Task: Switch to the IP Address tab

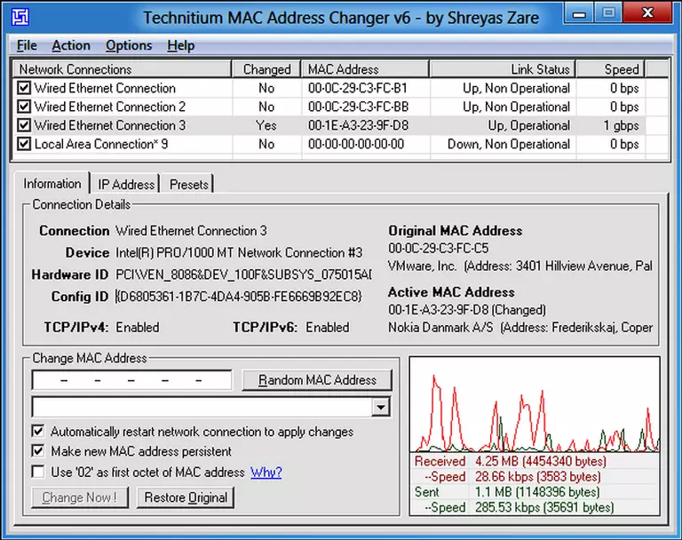Action: click(x=126, y=184)
